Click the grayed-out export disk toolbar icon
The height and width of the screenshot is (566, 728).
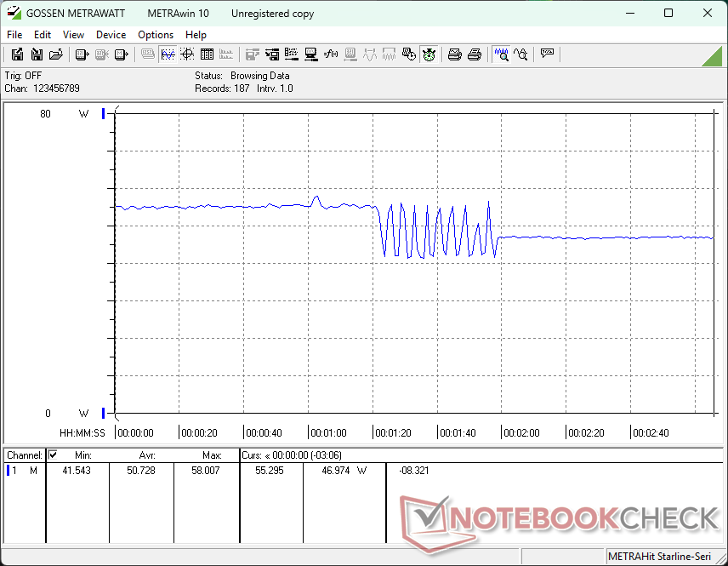[x=252, y=54]
